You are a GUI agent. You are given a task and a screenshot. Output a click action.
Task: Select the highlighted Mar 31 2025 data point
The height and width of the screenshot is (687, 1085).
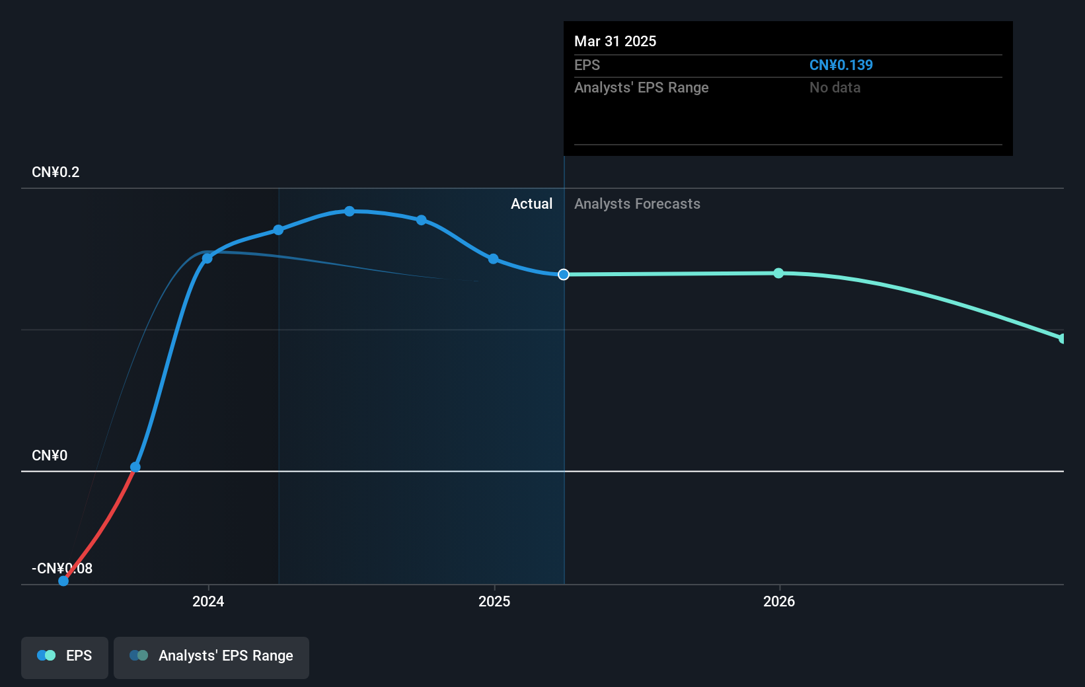coord(564,274)
